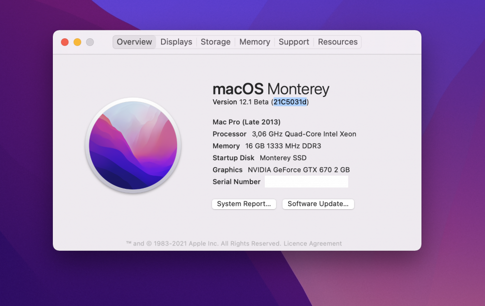Click the Monterey SSD startup disk value
The image size is (485, 306).
pos(283,158)
